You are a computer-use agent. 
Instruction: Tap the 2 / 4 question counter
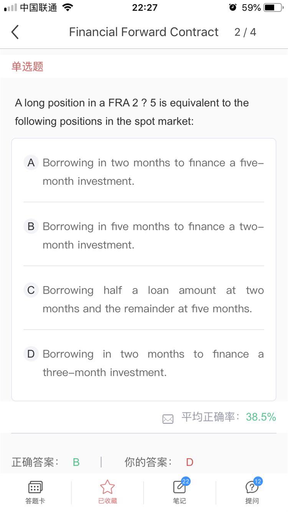pos(245,32)
